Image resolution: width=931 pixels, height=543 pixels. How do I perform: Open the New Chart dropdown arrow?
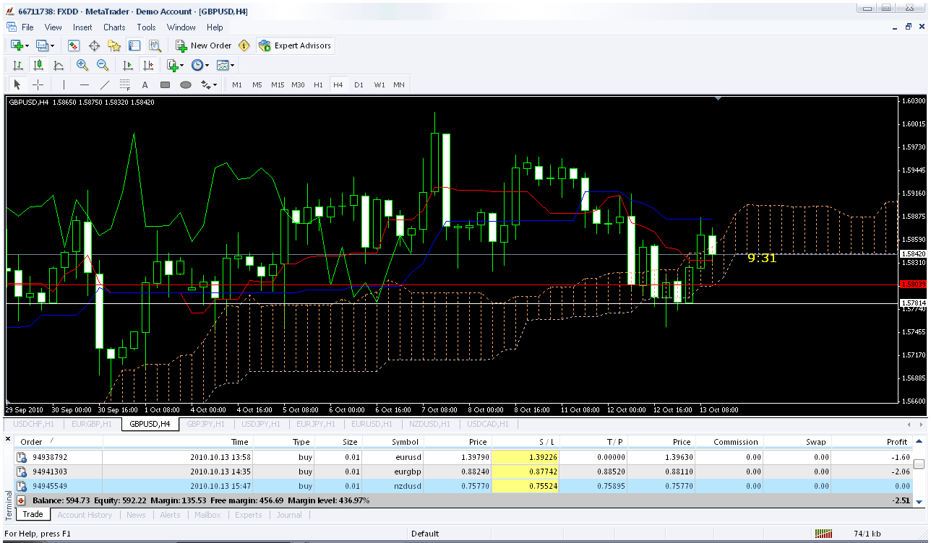click(x=27, y=45)
